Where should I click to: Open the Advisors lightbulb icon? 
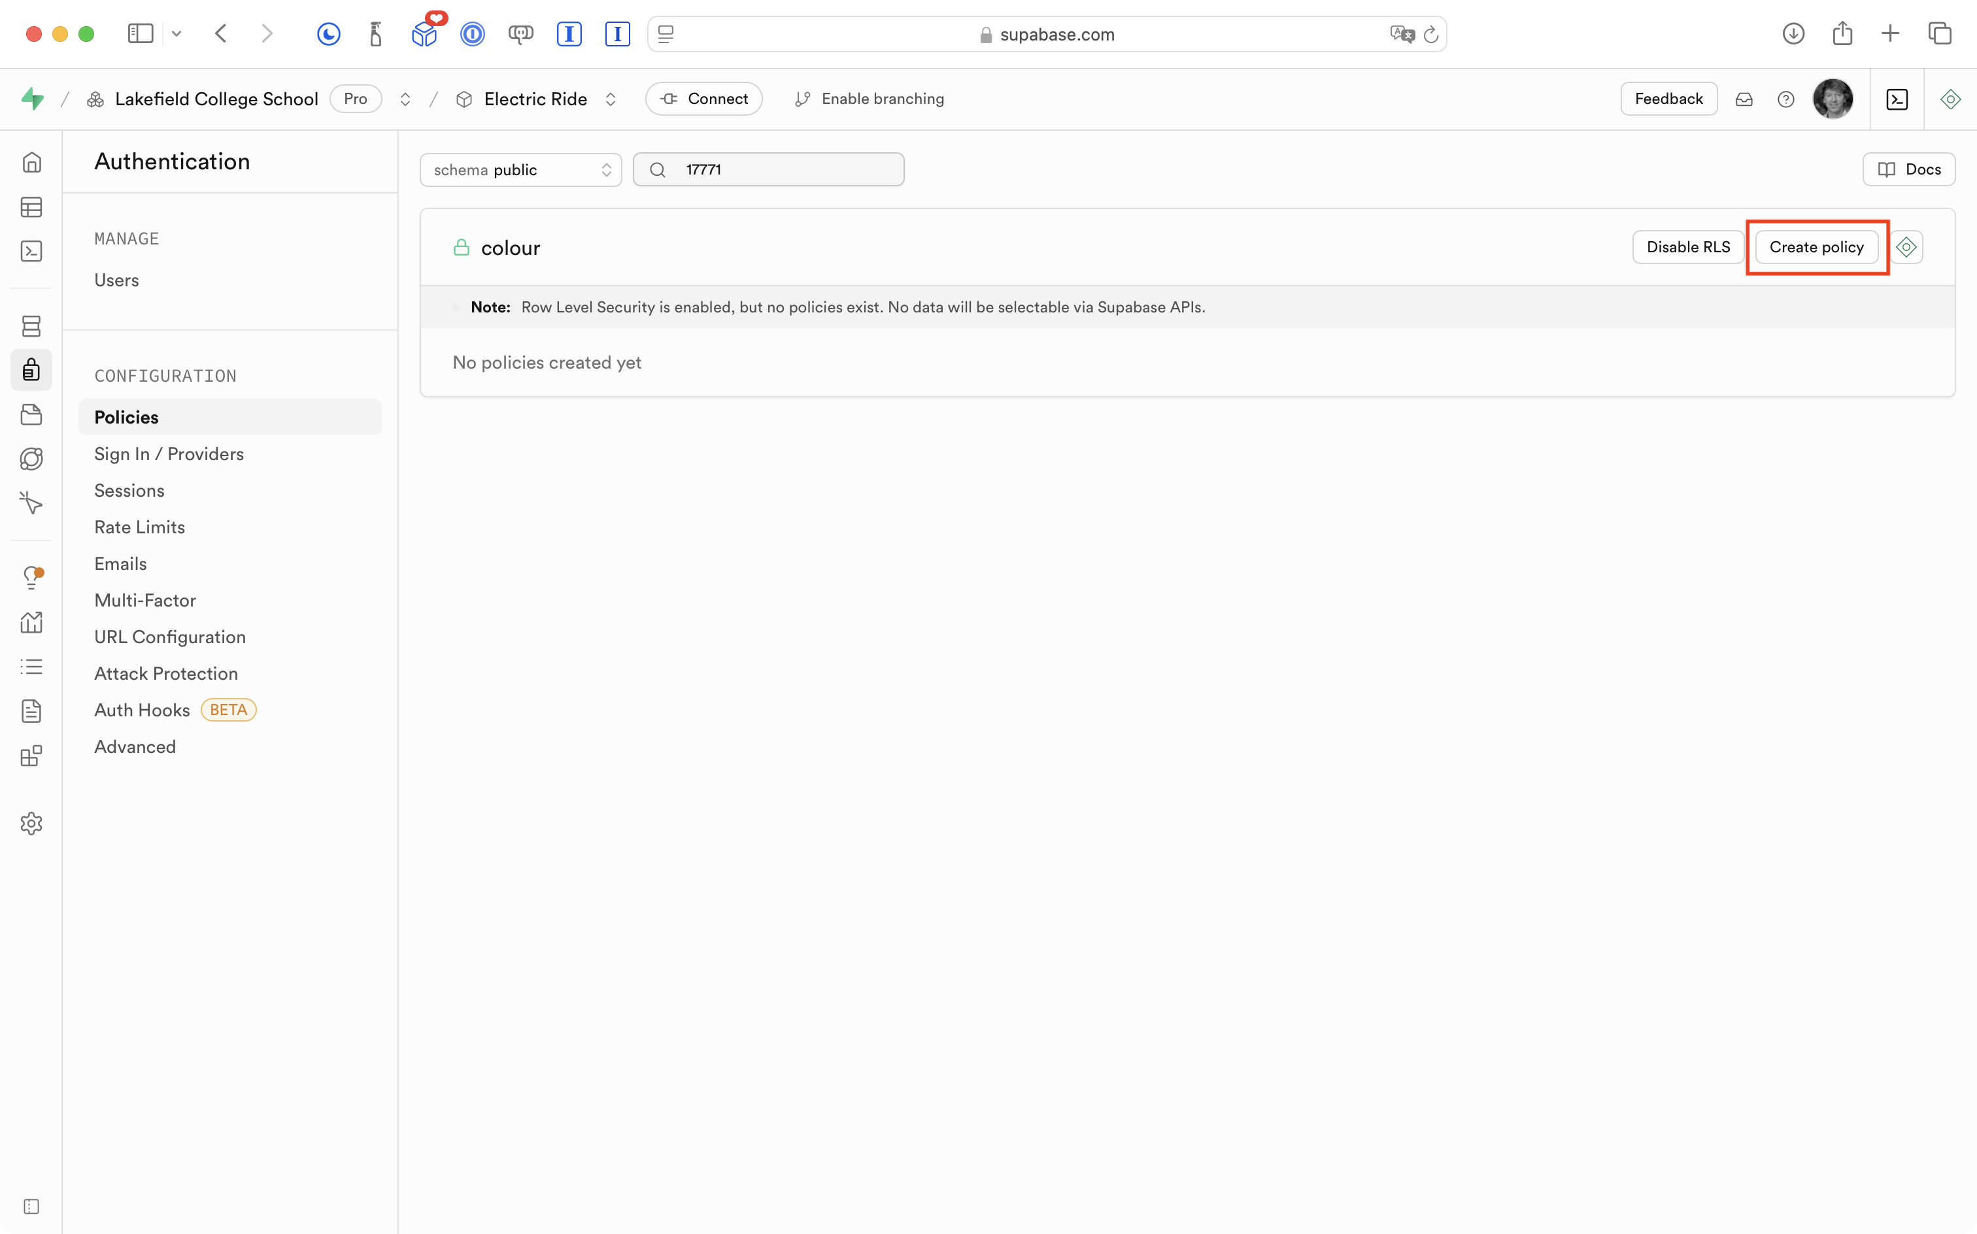pyautogui.click(x=31, y=578)
